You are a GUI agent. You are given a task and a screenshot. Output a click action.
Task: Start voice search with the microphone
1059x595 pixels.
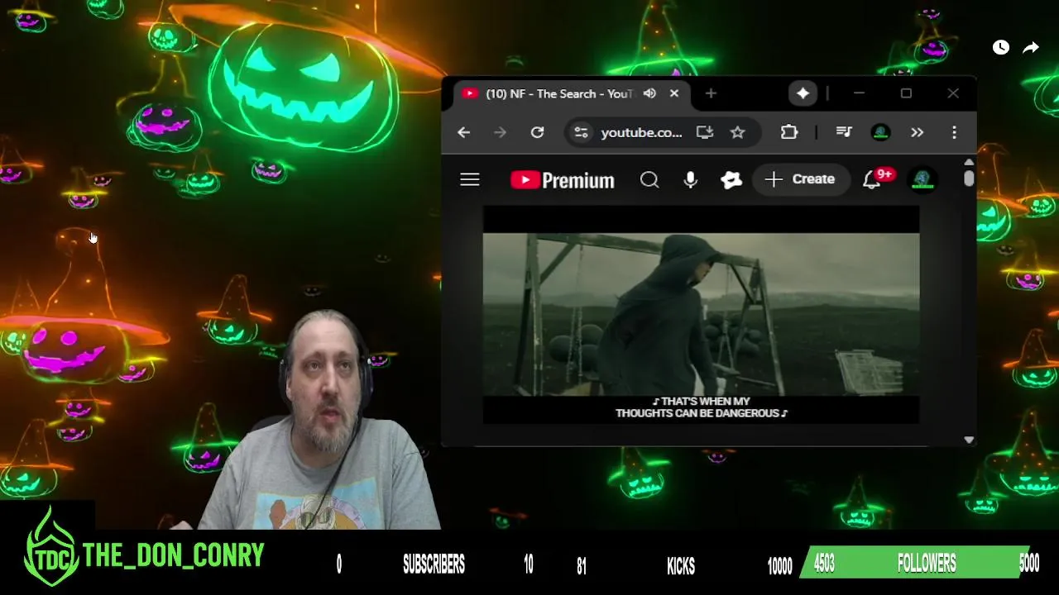690,179
